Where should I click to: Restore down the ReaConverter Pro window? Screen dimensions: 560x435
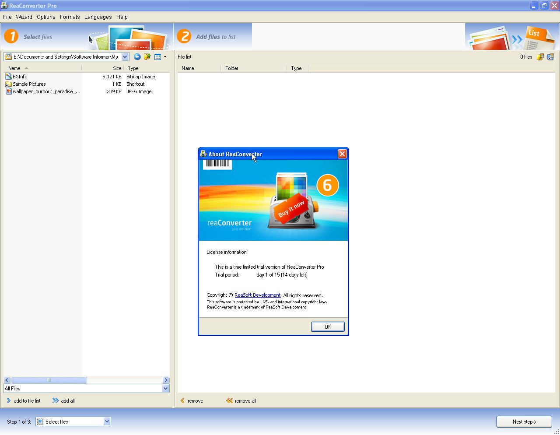coord(544,6)
